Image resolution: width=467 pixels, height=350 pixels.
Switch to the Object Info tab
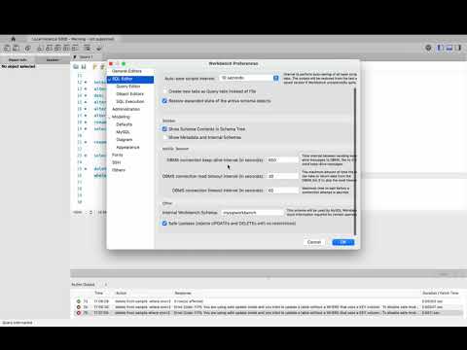[x=18, y=60]
